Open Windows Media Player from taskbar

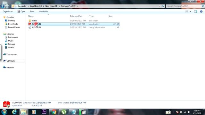[x=34, y=112]
